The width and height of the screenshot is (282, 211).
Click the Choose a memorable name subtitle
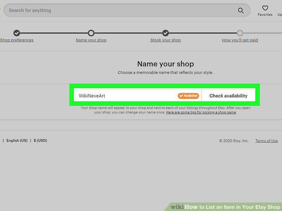[x=165, y=73]
